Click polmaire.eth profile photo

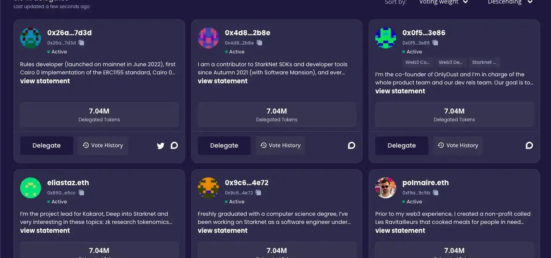(x=386, y=188)
